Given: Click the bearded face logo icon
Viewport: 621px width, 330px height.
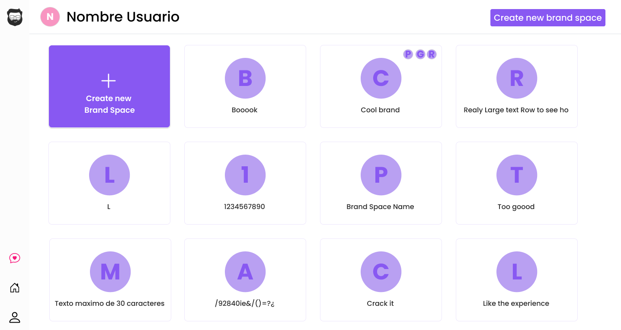Looking at the screenshot, I should click(x=15, y=17).
